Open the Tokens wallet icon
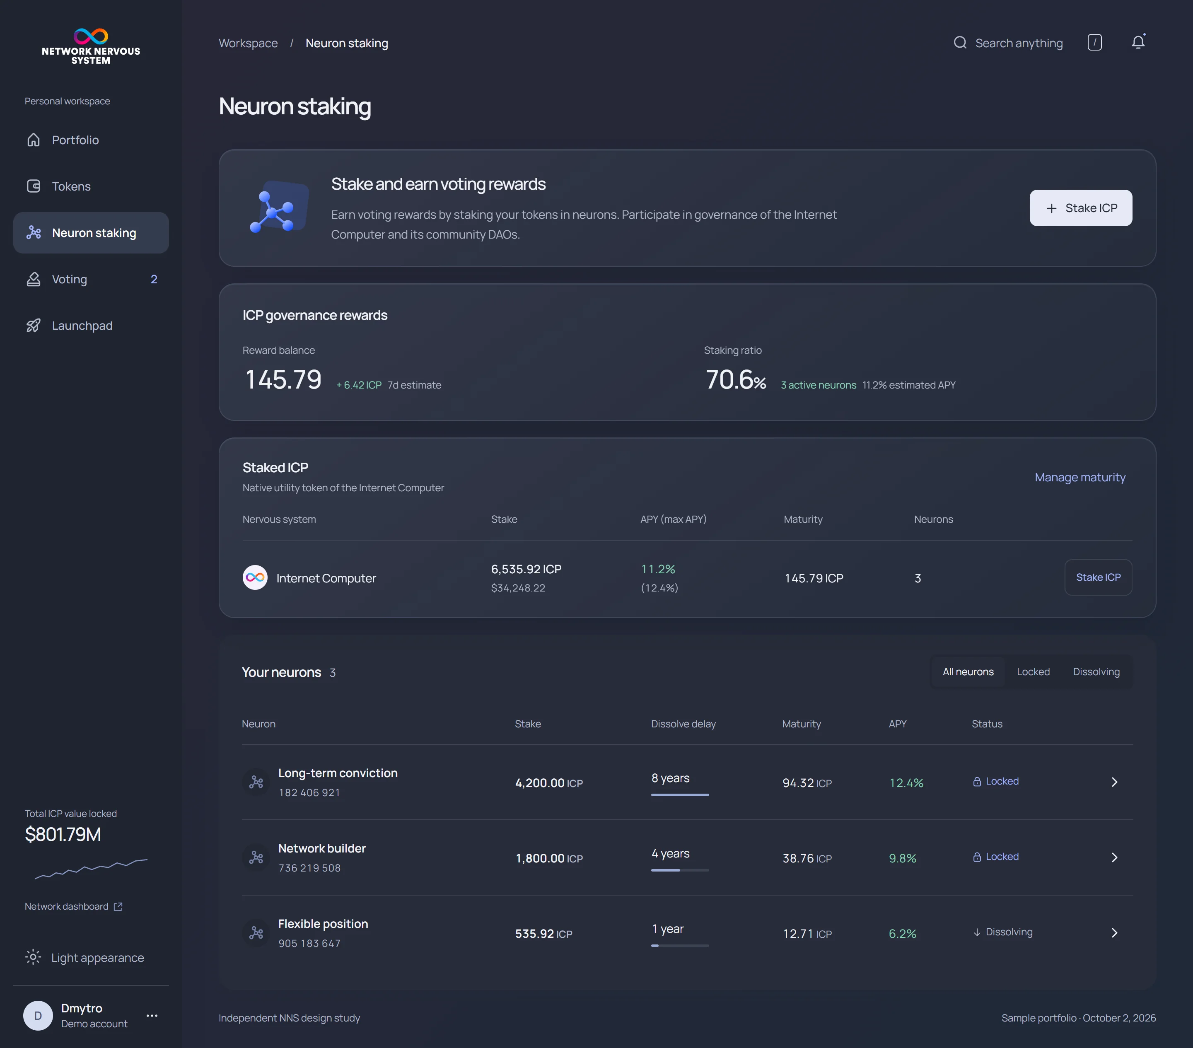 pyautogui.click(x=33, y=186)
